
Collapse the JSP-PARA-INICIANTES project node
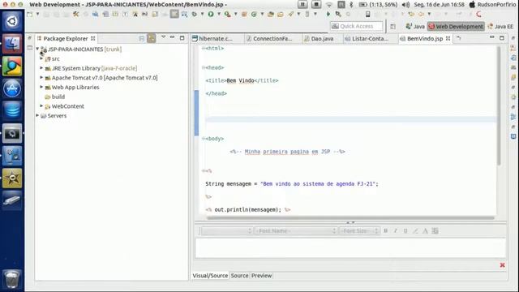click(37, 49)
